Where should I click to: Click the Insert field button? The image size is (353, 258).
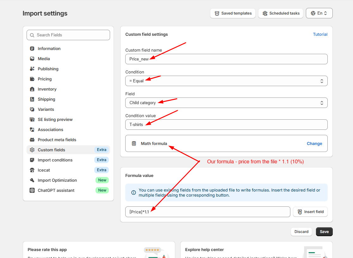[x=310, y=212]
